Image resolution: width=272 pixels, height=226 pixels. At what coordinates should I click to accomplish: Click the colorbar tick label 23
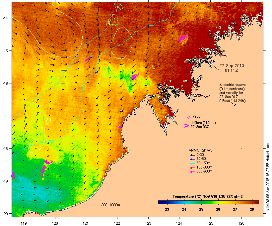point(167,209)
